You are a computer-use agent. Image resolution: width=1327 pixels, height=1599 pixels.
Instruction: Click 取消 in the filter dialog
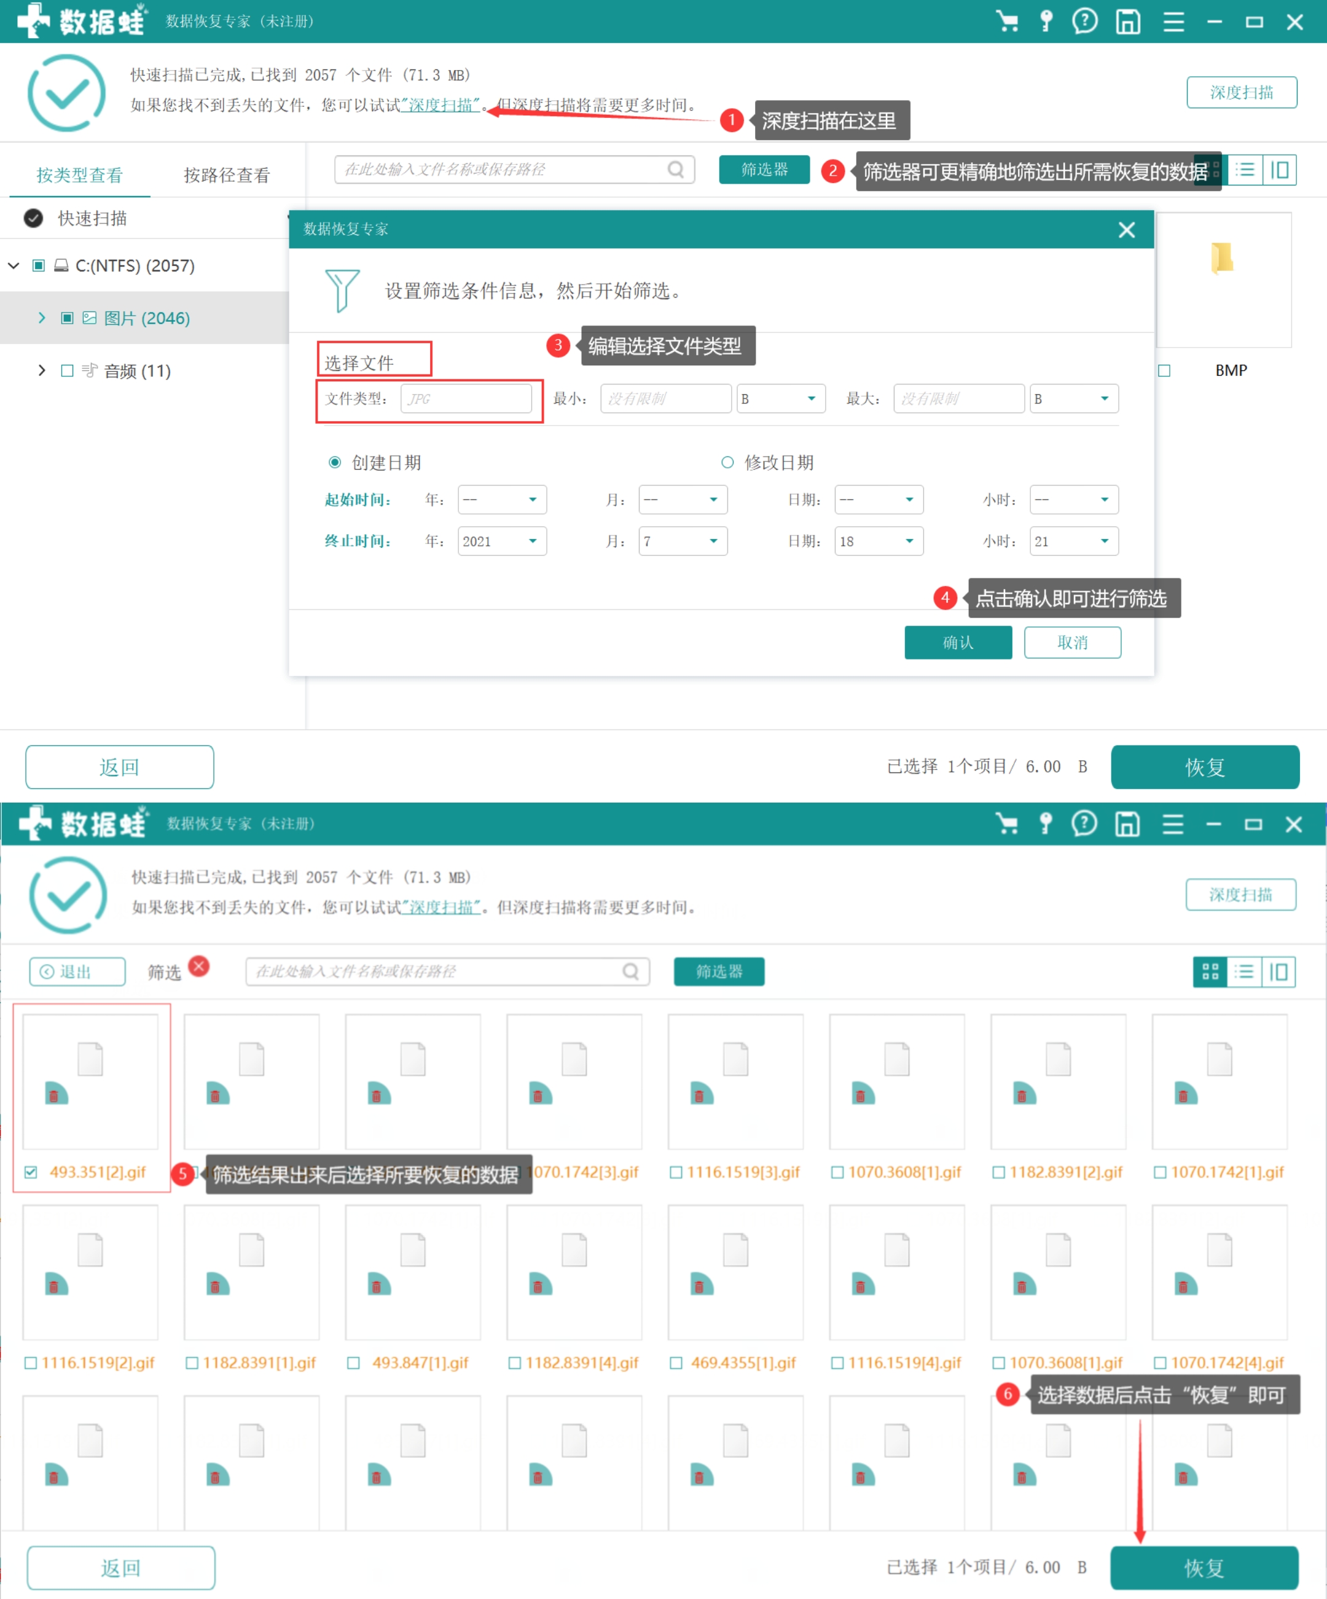click(x=1073, y=643)
